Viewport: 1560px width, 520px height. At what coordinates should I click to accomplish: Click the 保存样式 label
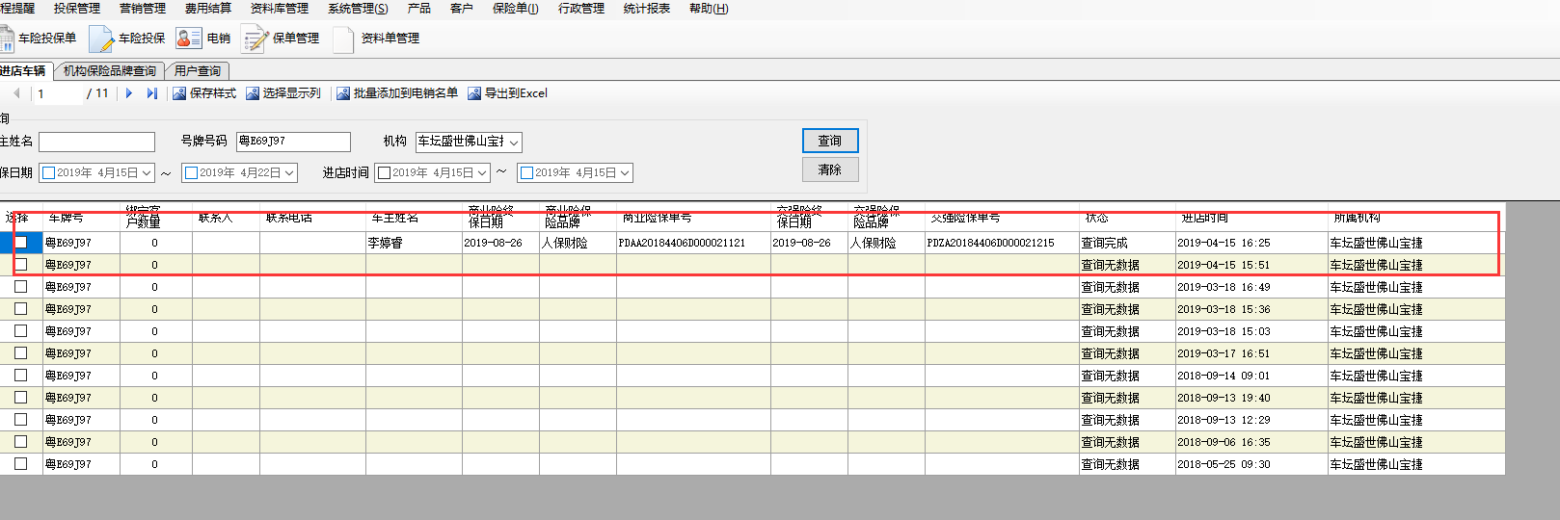213,93
